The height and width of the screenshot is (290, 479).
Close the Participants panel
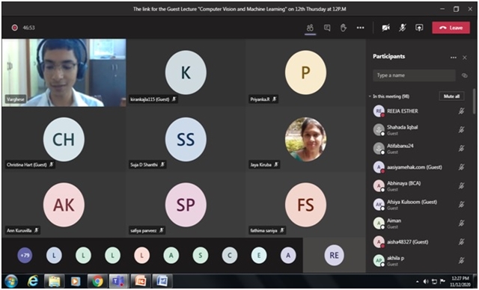tap(464, 58)
